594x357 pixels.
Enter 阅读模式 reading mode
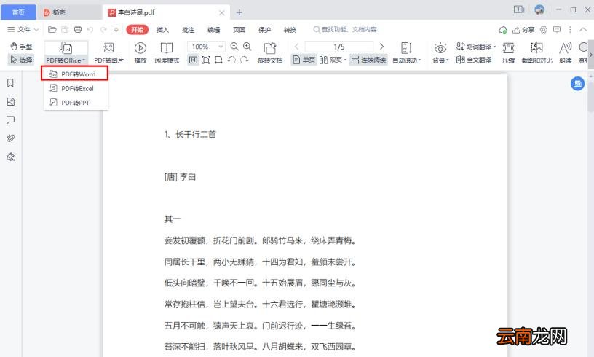(167, 52)
